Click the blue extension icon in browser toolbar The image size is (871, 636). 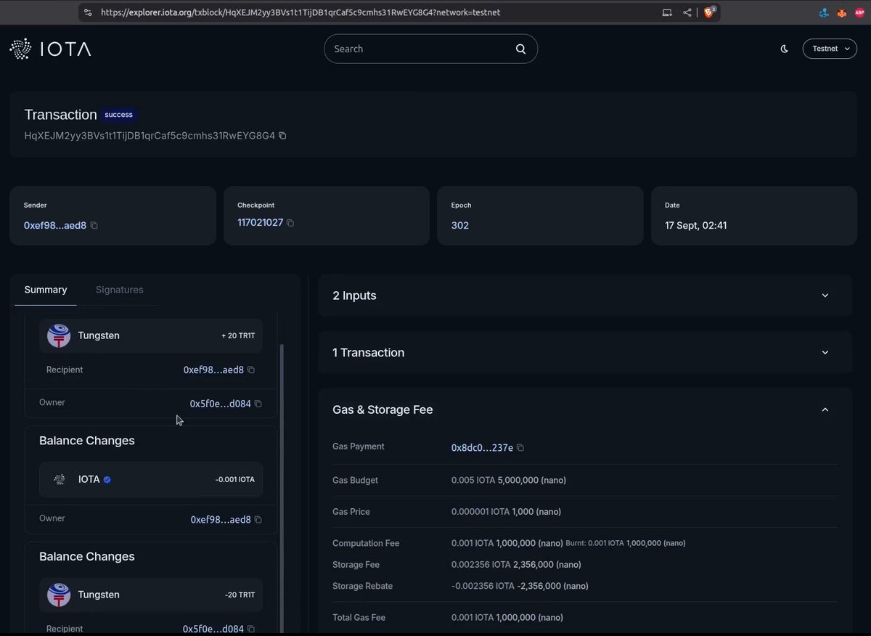pyautogui.click(x=824, y=13)
